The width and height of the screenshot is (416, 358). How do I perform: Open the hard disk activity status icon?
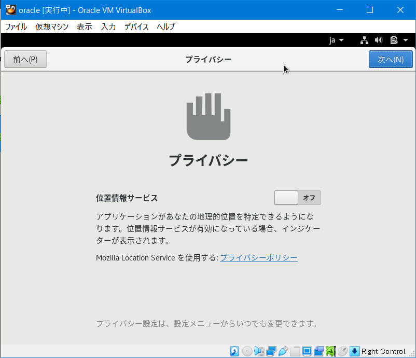235,351
